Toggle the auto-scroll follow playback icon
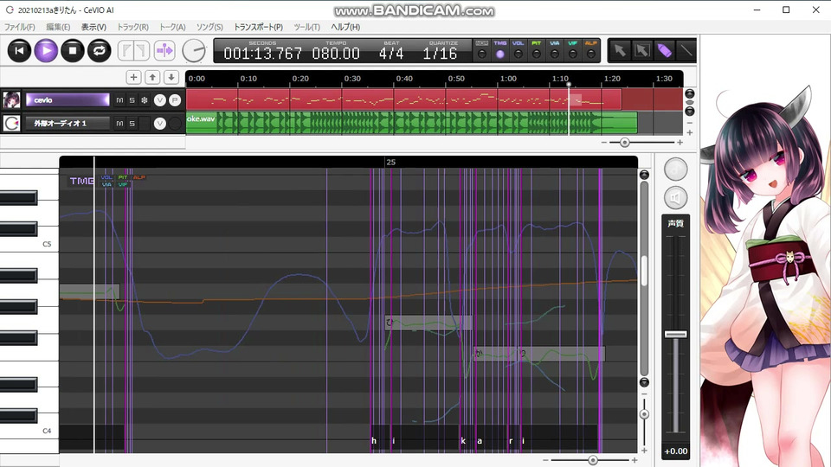 [164, 51]
